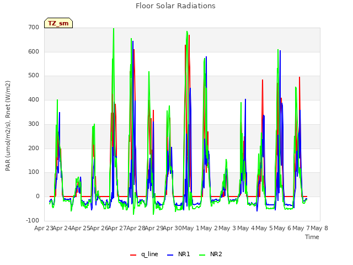Click the y-axis tick 500
The image size is (353, 265).
tap(34, 76)
